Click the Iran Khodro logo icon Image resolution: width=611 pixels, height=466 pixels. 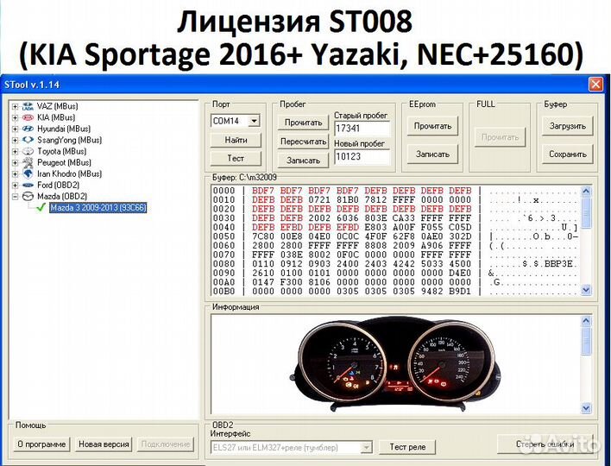28,173
